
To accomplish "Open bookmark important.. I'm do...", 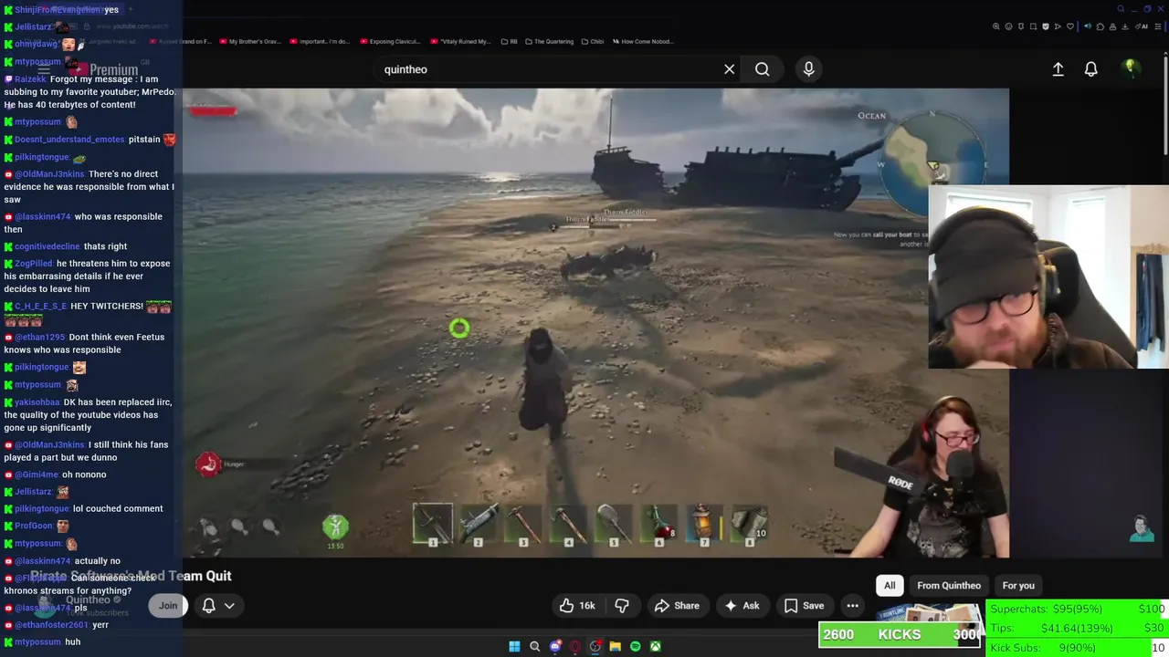I will (321, 41).
